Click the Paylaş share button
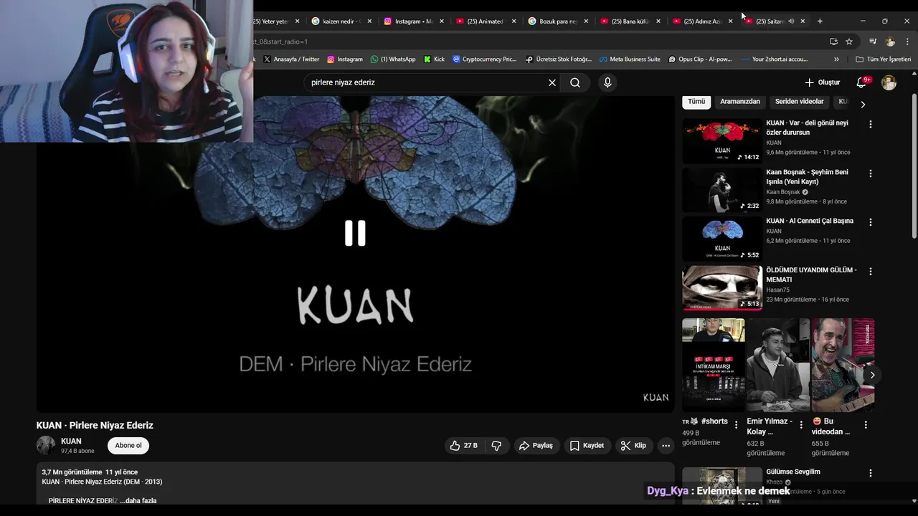 point(536,446)
